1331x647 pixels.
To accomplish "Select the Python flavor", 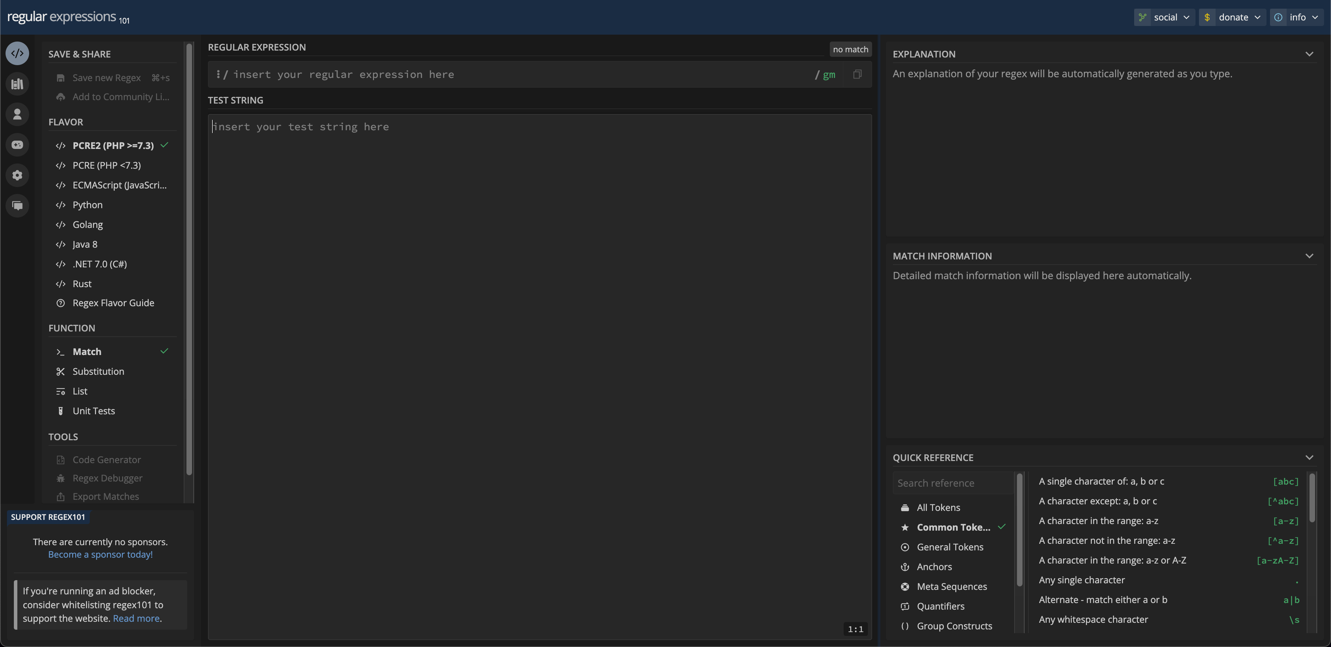I will (x=87, y=205).
